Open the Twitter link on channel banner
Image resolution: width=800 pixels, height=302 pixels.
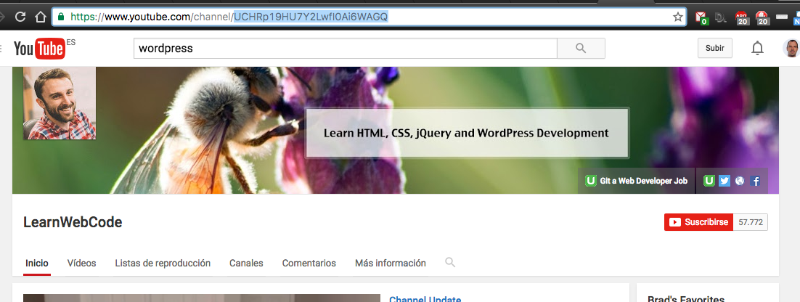coord(724,181)
